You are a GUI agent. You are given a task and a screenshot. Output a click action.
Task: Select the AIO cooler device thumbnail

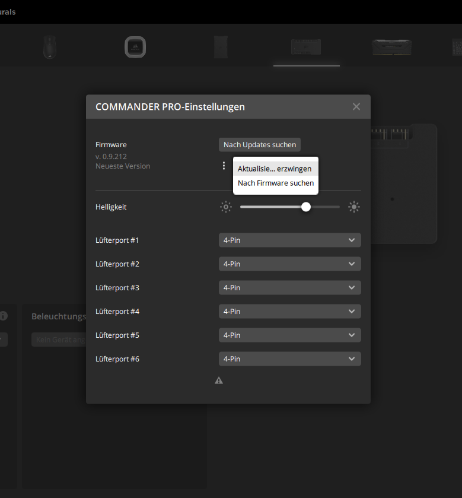click(135, 47)
